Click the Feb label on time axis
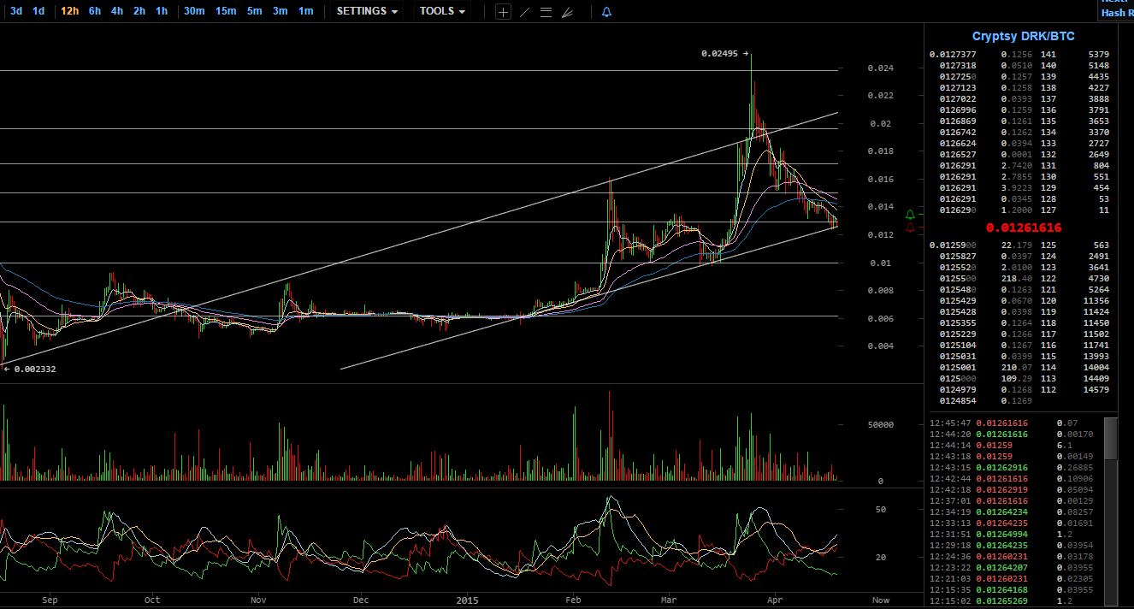The height and width of the screenshot is (609, 1134). (574, 600)
